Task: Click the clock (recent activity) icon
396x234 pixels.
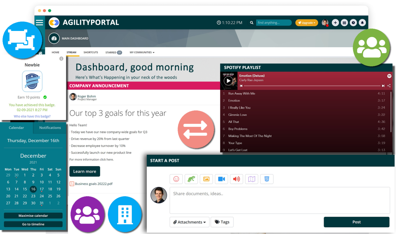Action: tap(353, 22)
